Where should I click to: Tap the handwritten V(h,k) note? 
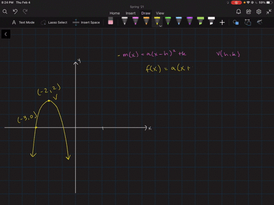[x=228, y=54]
